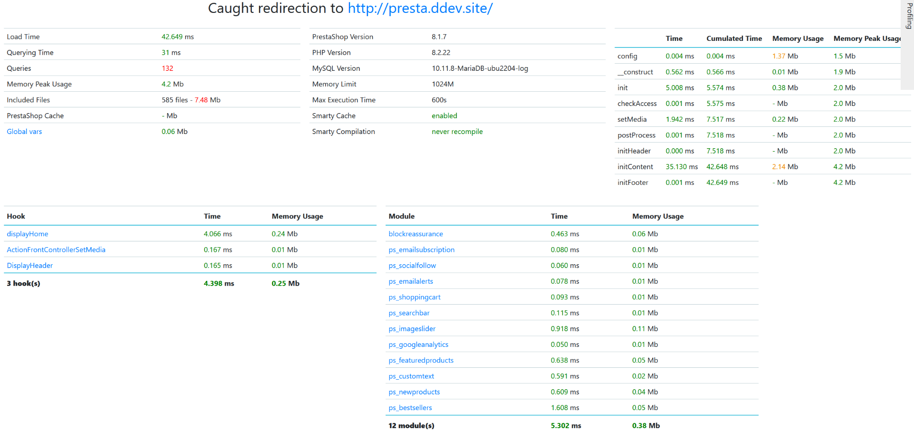Click the Cumulated Time column header

pyautogui.click(x=734, y=38)
